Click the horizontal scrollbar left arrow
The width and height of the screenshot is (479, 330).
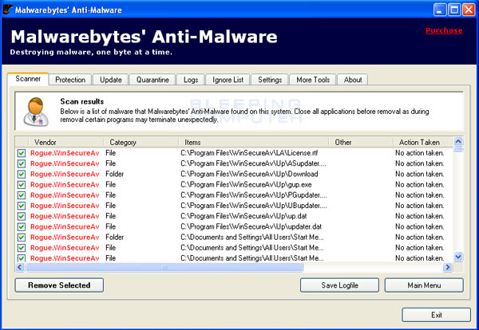pyautogui.click(x=20, y=267)
